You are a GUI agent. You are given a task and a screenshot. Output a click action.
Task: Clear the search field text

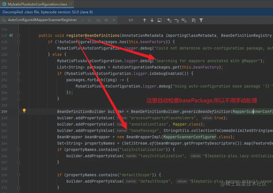(83, 20)
